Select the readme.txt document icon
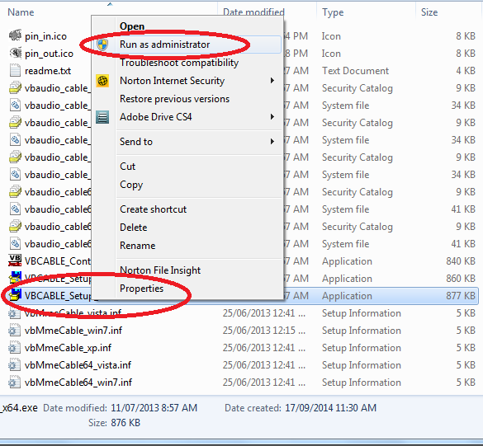The height and width of the screenshot is (446, 483). pos(15,70)
